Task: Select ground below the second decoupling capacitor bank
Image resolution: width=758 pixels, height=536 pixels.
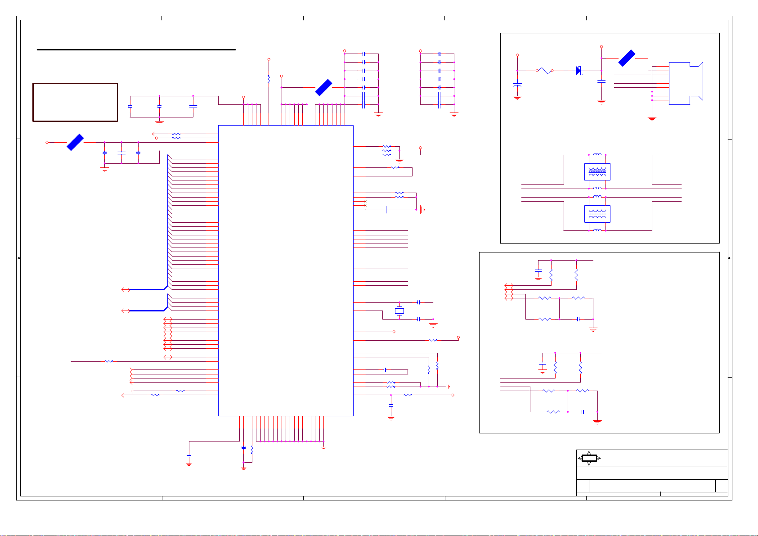Action: click(454, 114)
